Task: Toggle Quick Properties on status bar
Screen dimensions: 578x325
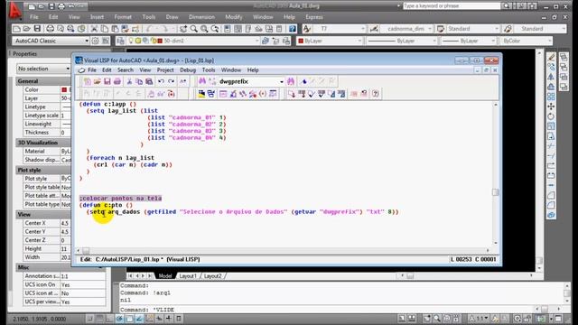Action: tap(179, 319)
